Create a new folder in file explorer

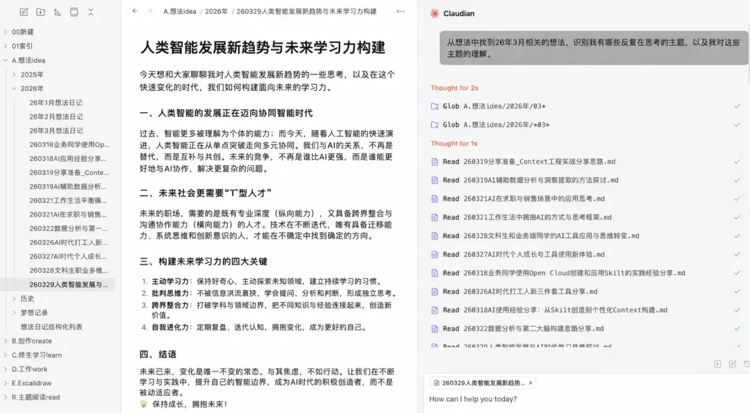tap(41, 12)
